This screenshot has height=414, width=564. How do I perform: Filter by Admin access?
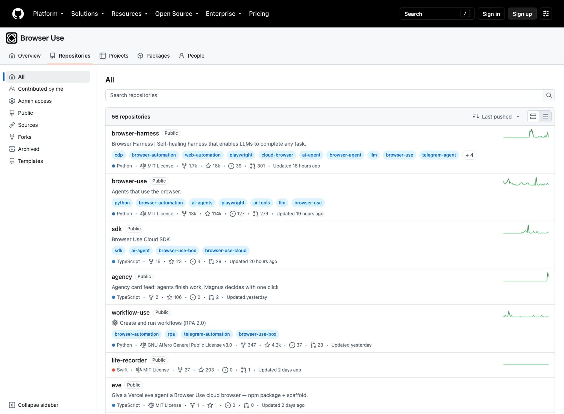(48, 101)
